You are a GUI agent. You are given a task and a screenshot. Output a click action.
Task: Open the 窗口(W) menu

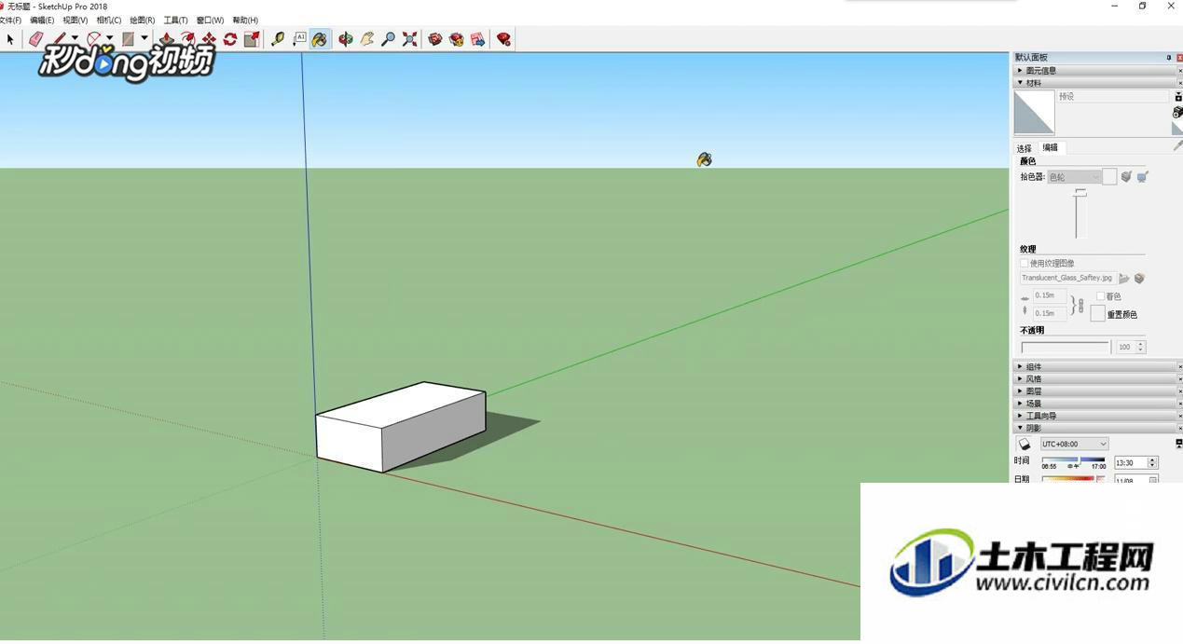point(210,20)
